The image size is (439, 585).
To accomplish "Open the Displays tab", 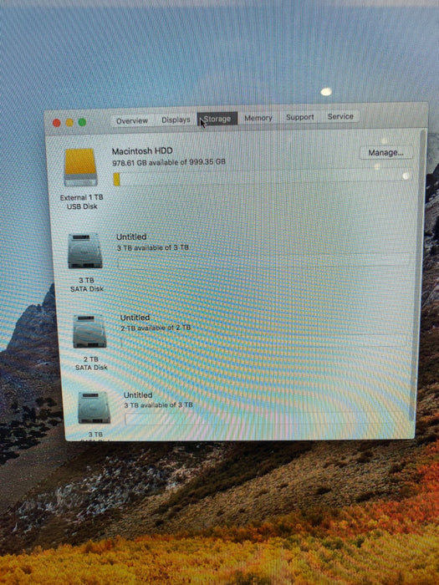I will pos(176,120).
